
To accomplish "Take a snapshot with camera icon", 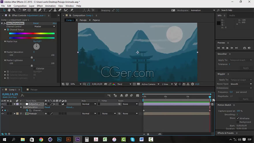I will point(106,84).
